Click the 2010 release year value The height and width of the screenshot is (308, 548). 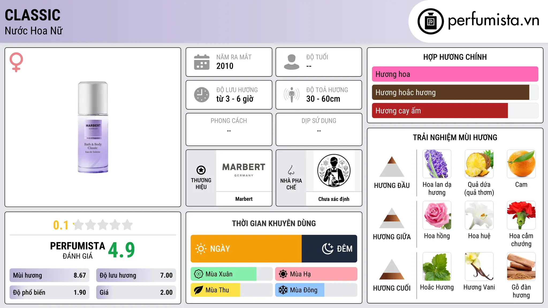coord(225,66)
